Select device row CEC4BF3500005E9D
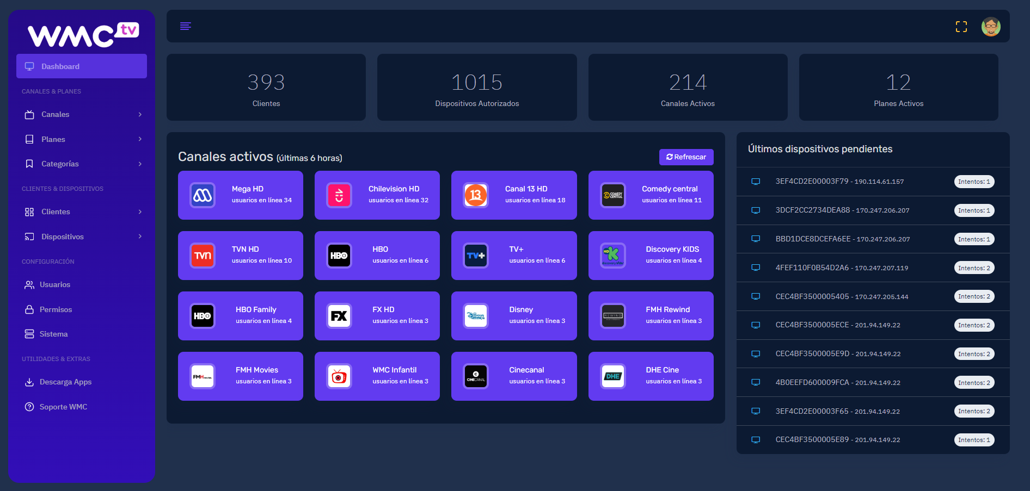 tap(873, 354)
